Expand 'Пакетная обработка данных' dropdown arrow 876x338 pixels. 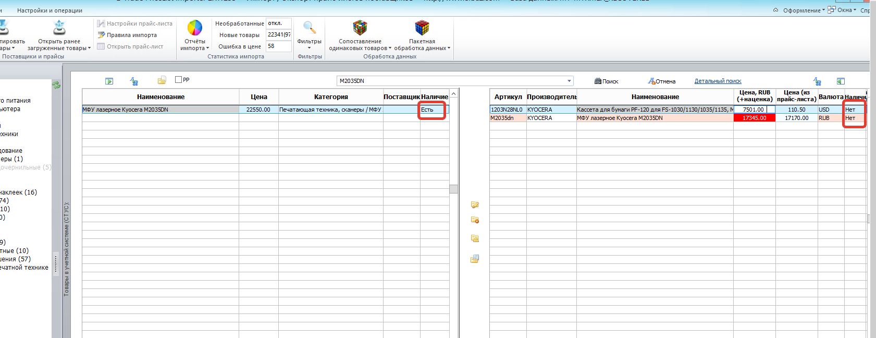[x=449, y=49]
